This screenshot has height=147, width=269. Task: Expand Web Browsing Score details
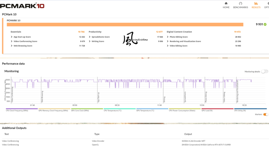[11, 46]
